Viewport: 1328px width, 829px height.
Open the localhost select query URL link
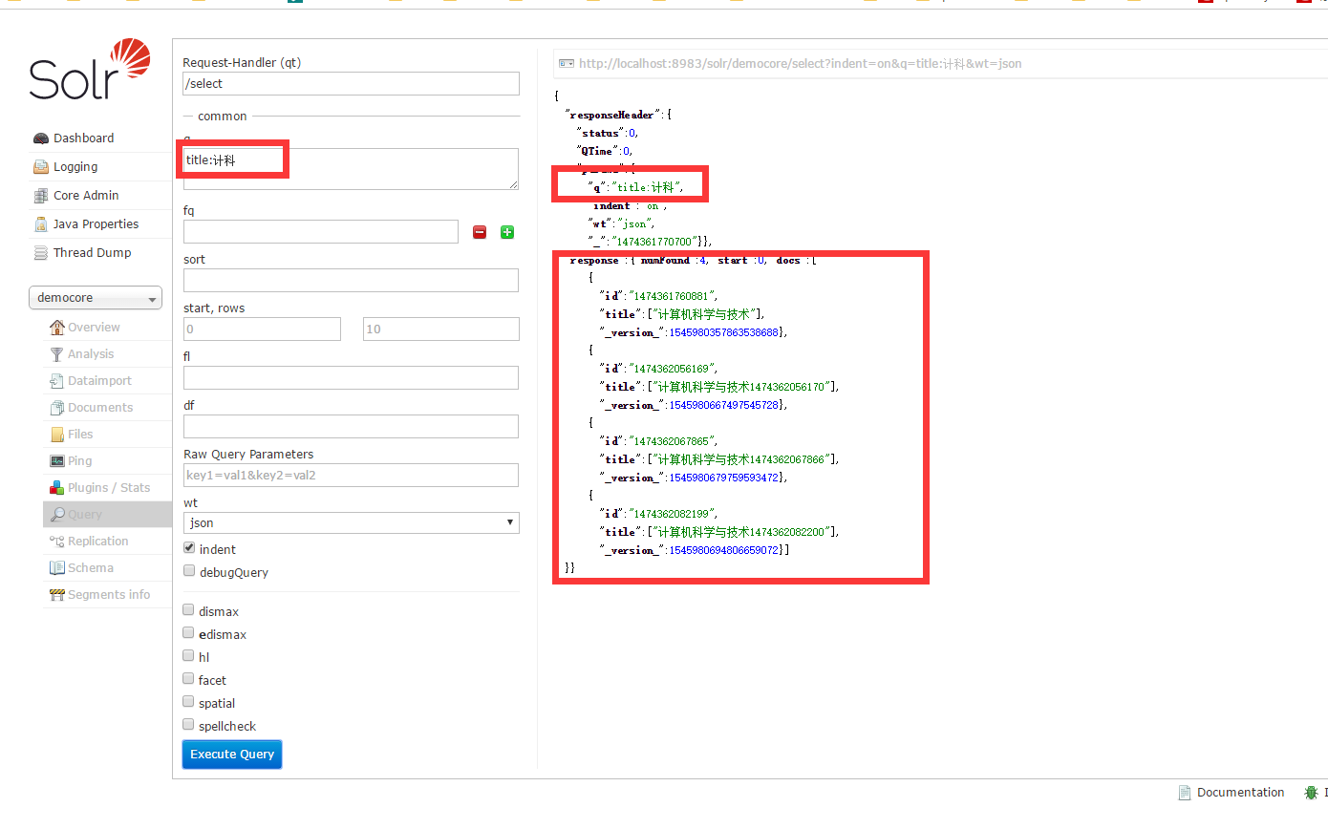coord(800,64)
